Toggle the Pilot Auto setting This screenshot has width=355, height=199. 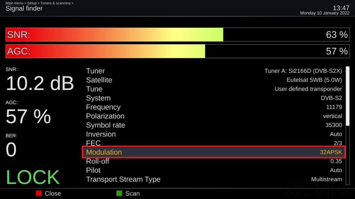[x=214, y=170]
